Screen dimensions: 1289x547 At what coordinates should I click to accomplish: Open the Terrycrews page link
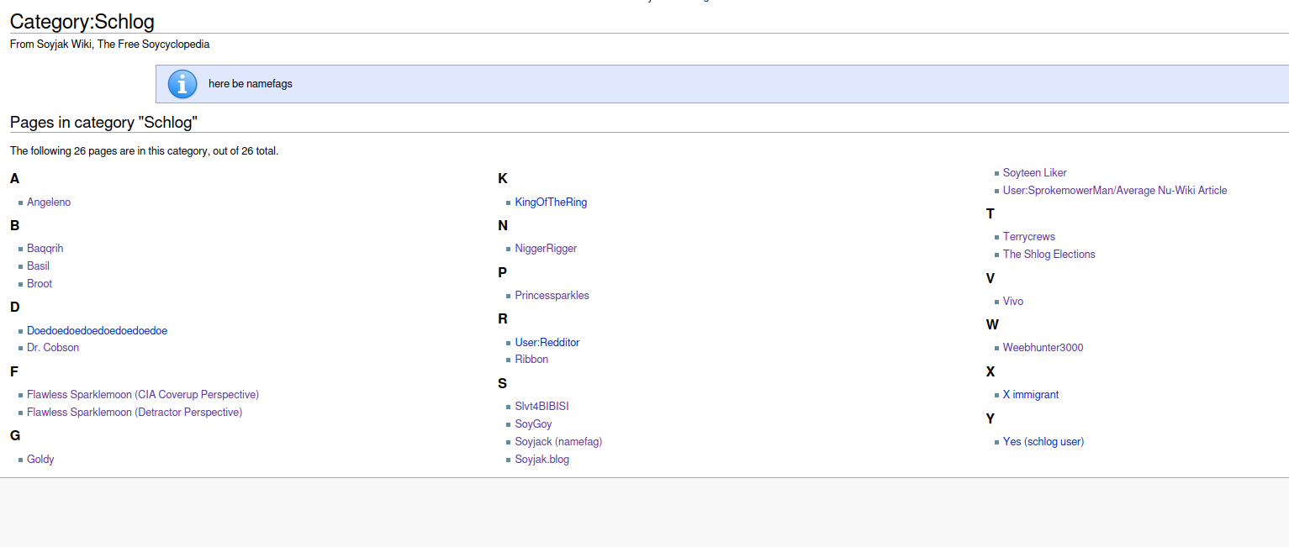(1029, 237)
